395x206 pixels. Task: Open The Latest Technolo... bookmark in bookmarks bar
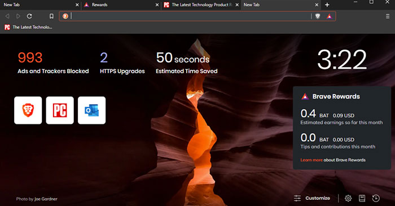point(28,27)
